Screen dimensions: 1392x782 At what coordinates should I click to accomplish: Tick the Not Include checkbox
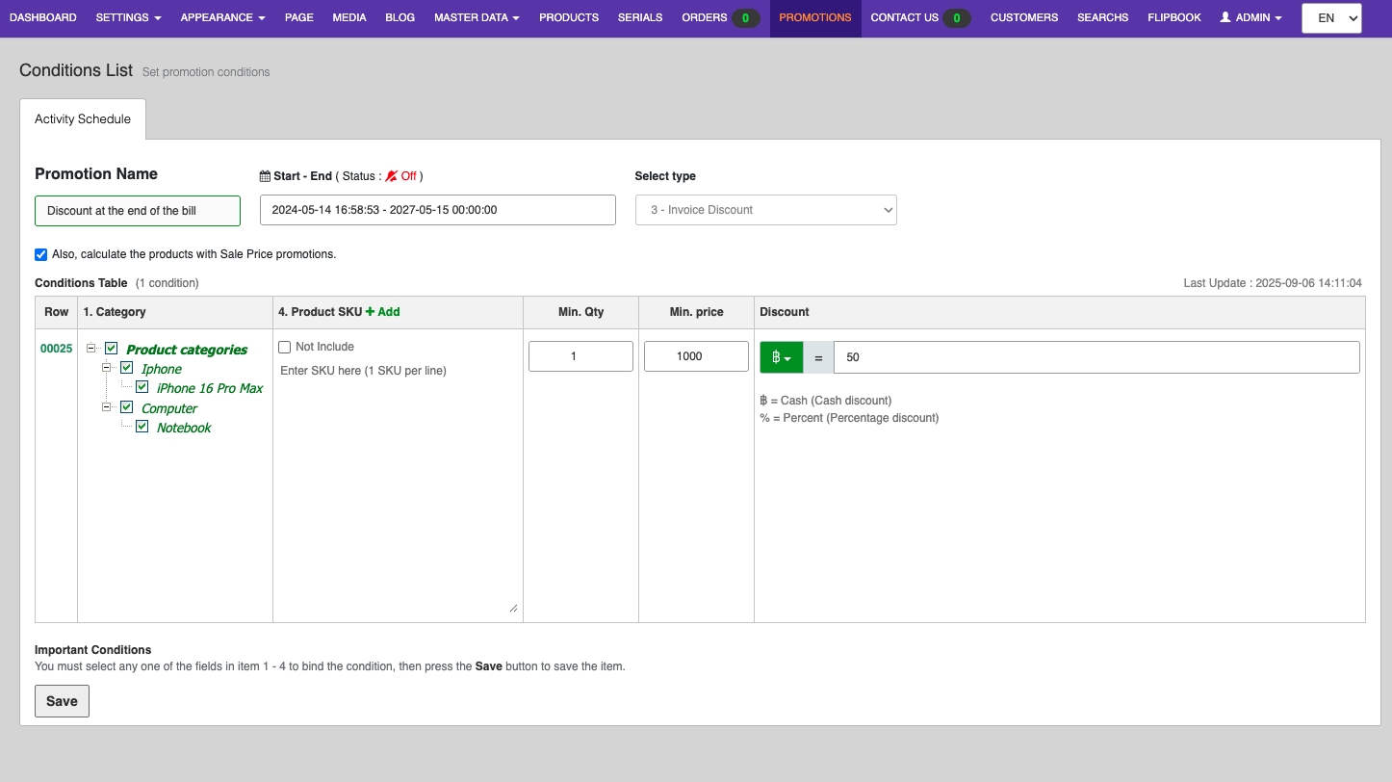284,347
